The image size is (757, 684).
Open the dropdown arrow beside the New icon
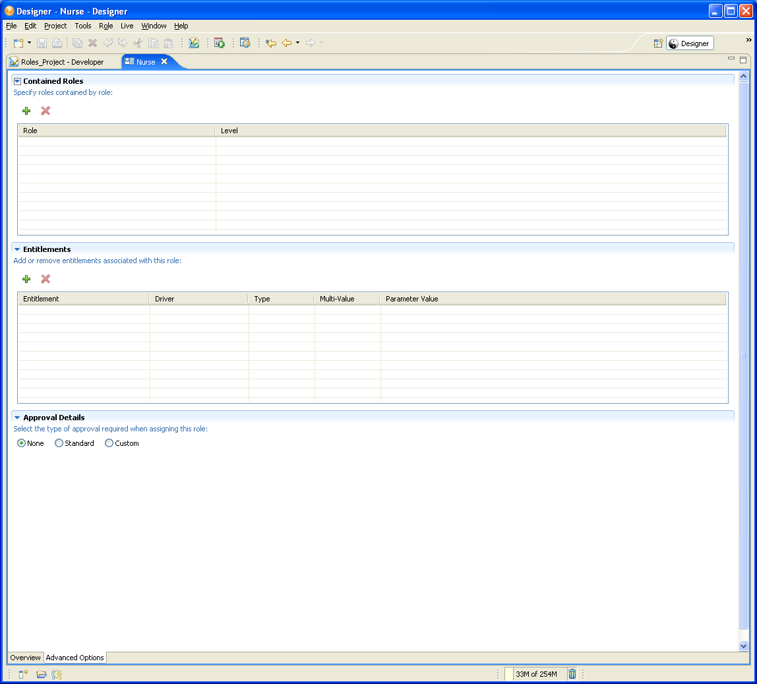coord(30,43)
